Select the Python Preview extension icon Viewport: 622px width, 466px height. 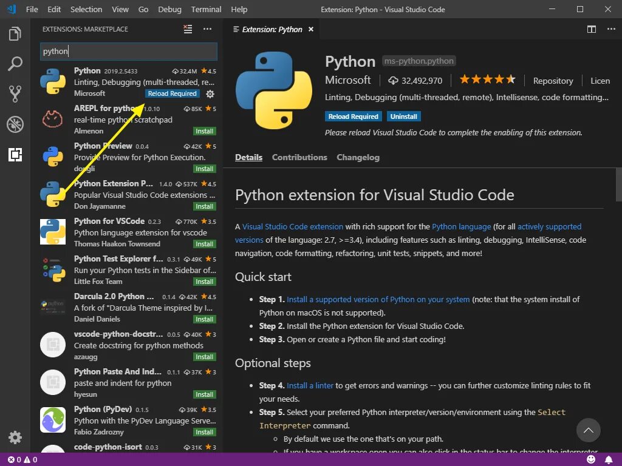[x=53, y=157]
